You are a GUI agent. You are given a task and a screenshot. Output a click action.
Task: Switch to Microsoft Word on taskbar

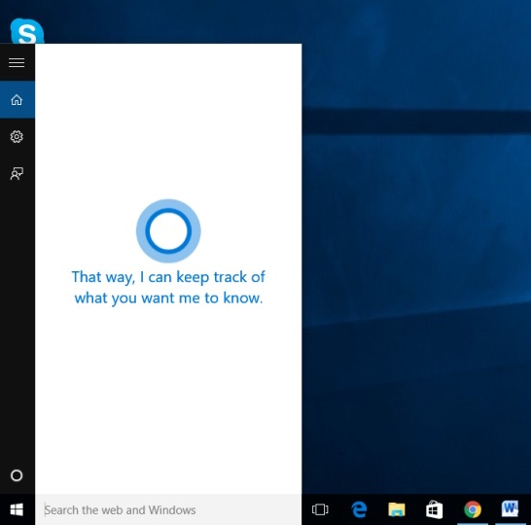[x=510, y=508]
